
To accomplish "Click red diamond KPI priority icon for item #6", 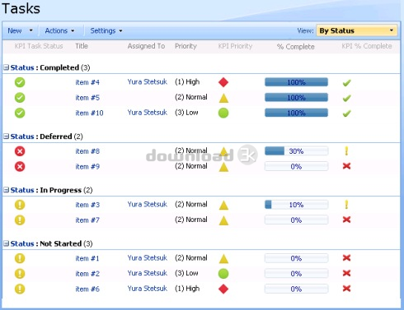I will 223,289.
